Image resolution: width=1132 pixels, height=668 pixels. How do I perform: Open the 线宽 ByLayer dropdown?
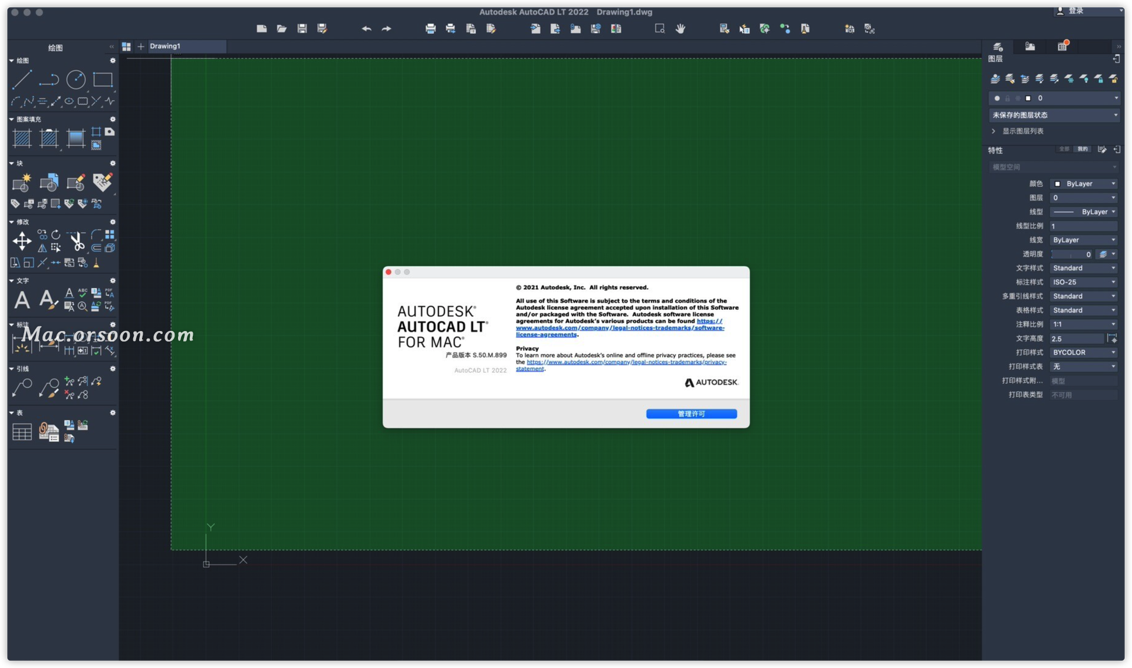click(1084, 240)
